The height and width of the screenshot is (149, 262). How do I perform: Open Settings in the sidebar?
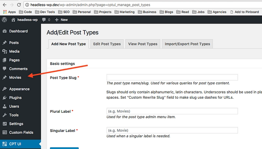point(16,124)
